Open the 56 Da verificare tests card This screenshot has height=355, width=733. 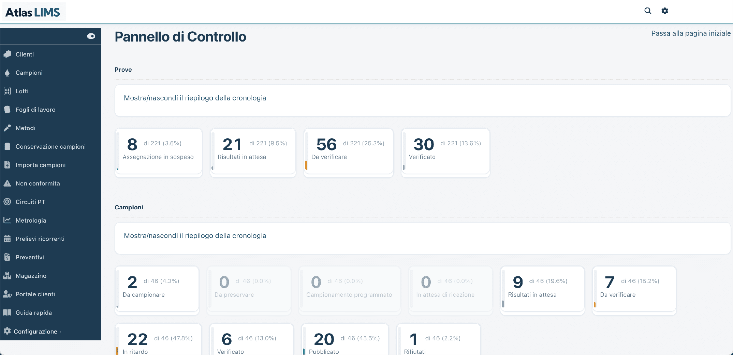(x=349, y=151)
